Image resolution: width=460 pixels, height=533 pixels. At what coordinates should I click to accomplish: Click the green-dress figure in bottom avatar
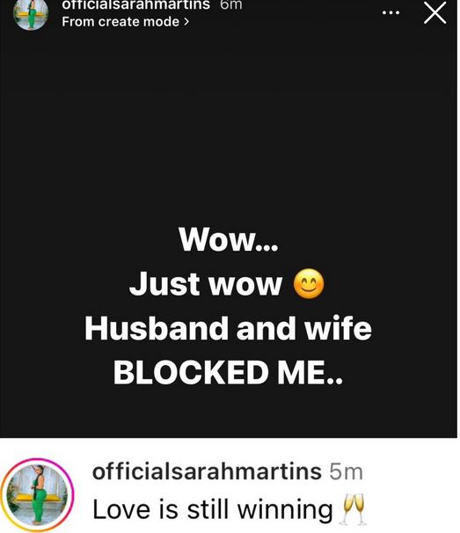click(x=39, y=493)
